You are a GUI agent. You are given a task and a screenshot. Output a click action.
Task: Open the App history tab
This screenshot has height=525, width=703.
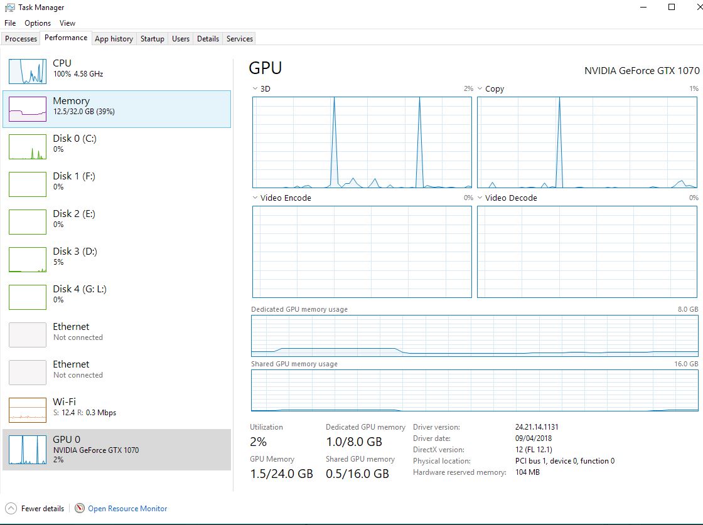(114, 38)
